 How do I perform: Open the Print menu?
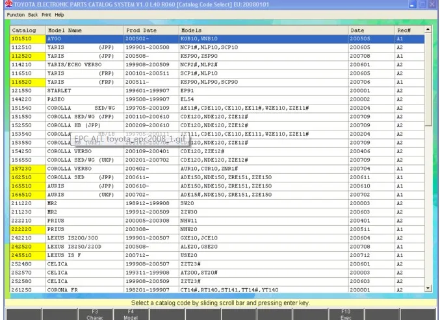click(46, 15)
